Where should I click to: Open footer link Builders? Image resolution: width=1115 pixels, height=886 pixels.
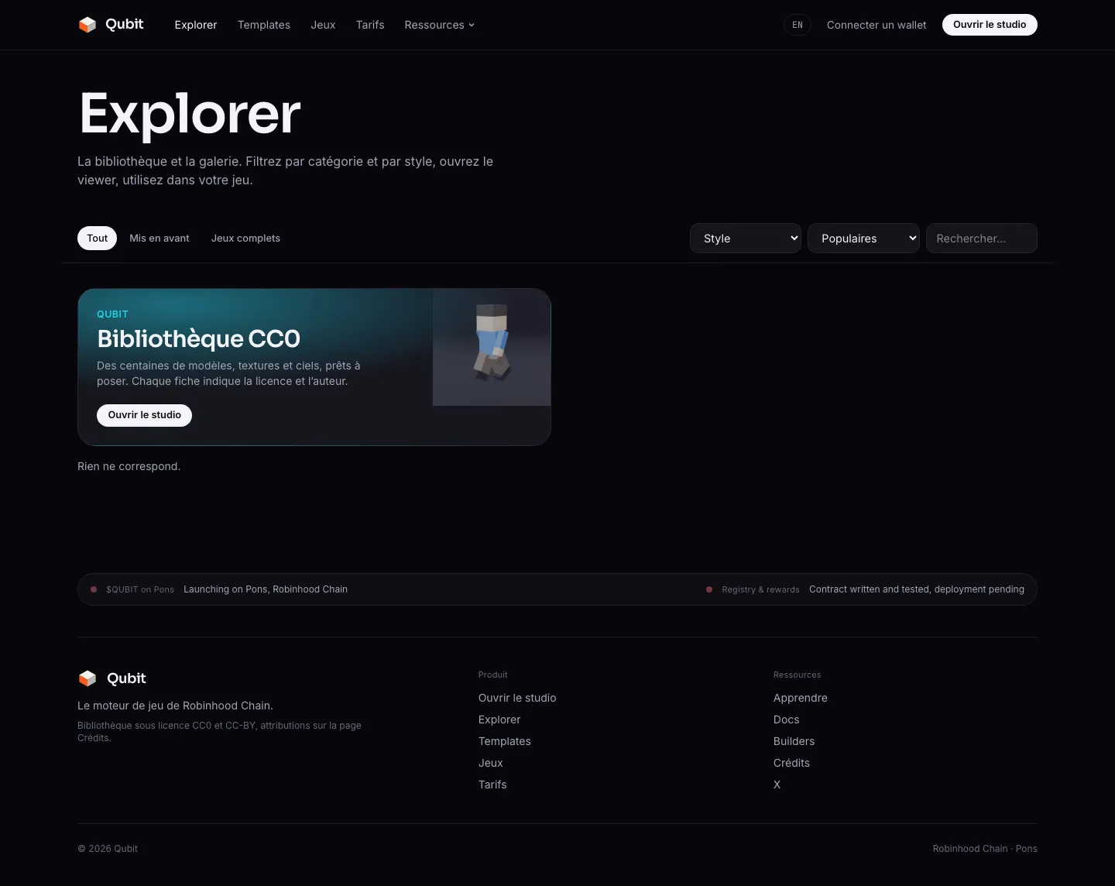click(794, 741)
